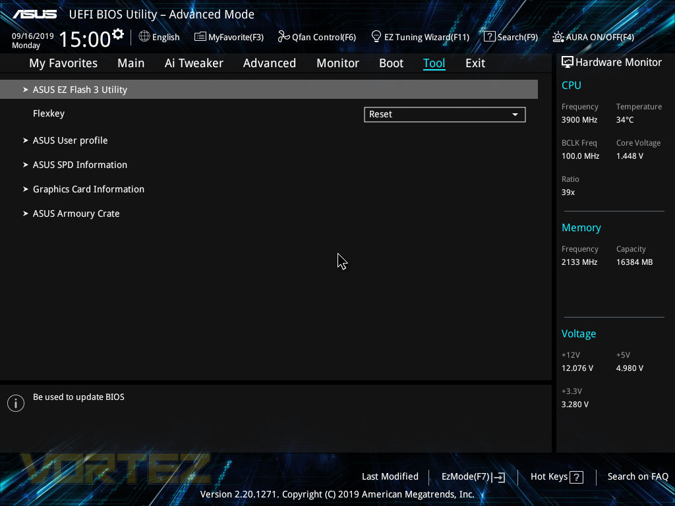Select Graphics Card Information text
Image resolution: width=675 pixels, height=506 pixels.
[x=89, y=189]
